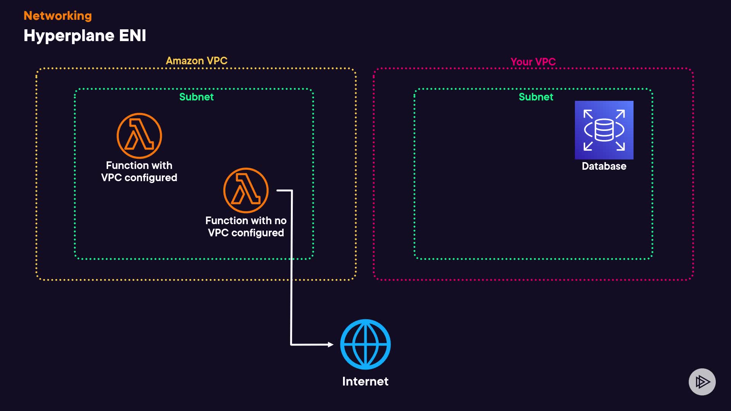Click the "Amazon VPC" label

coord(196,61)
